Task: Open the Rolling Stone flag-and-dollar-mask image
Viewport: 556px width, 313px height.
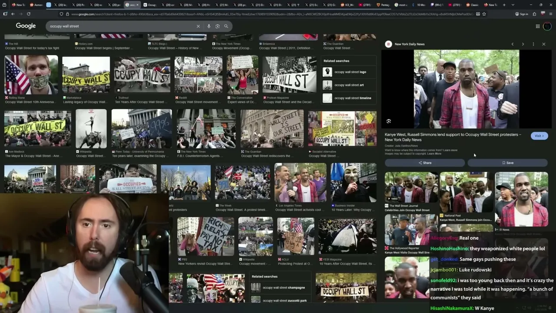Action: pyautogui.click(x=31, y=75)
